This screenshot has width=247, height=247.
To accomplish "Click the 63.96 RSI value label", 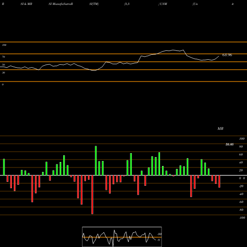I will tap(227, 55).
